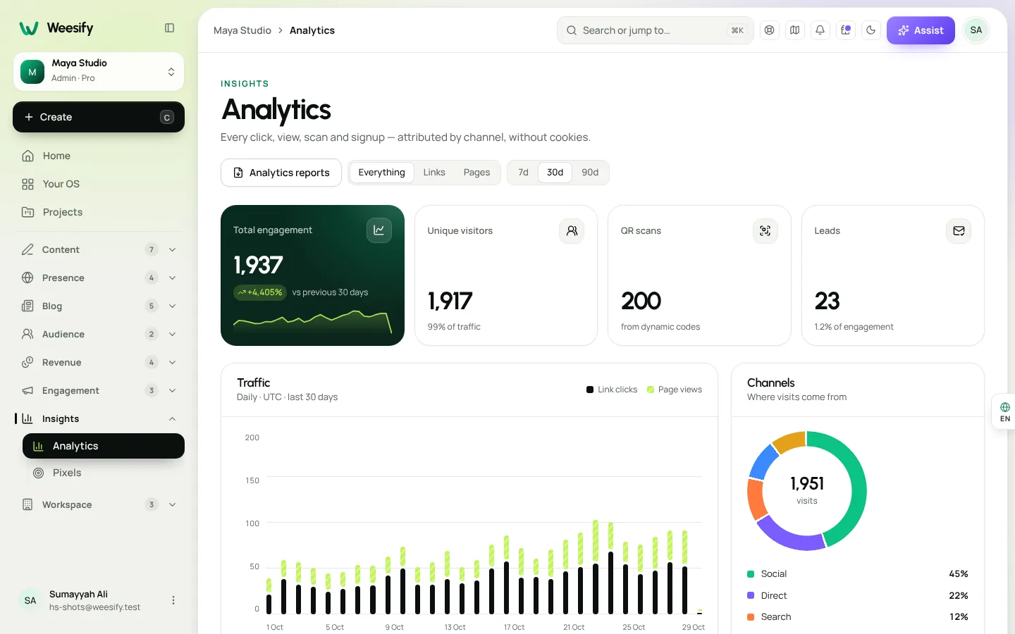Toggle Page views legend

(x=675, y=390)
